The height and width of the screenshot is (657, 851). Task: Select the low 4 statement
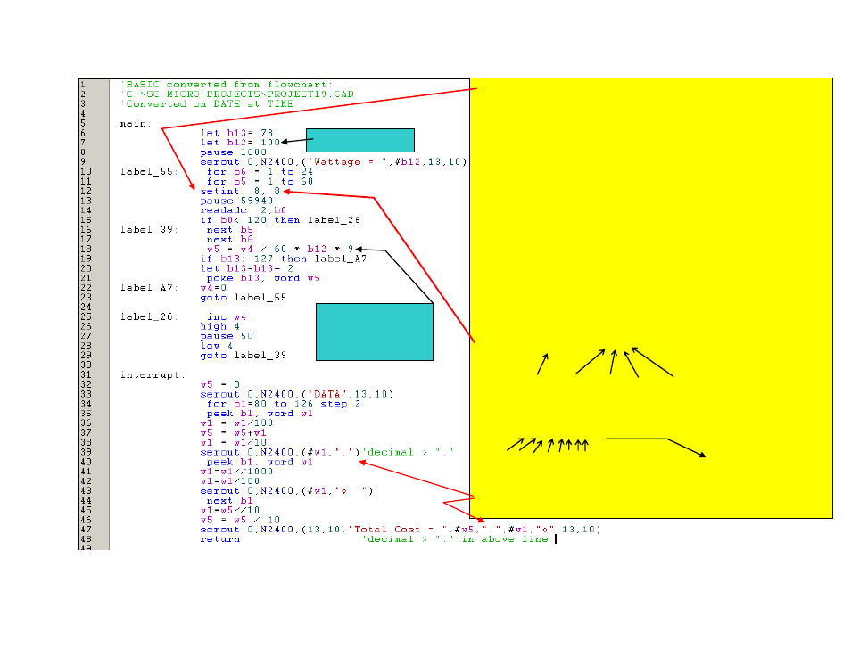tap(217, 346)
